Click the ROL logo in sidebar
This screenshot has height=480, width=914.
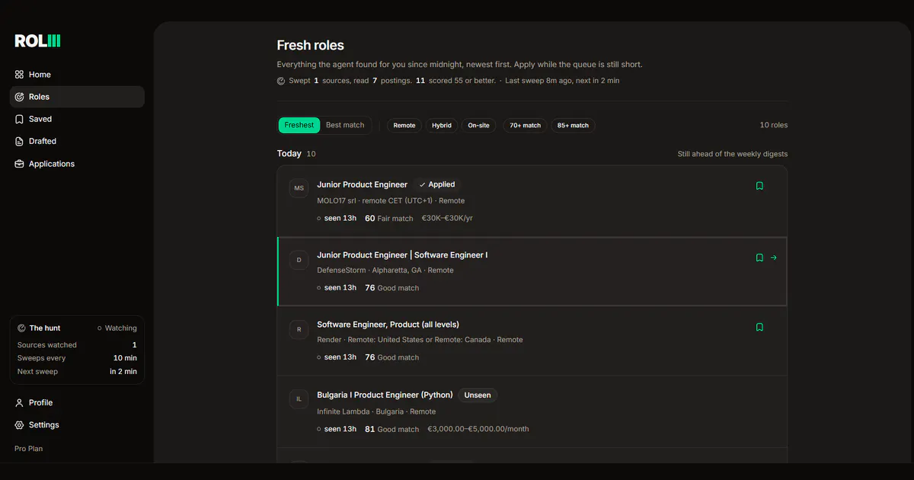[x=37, y=41]
